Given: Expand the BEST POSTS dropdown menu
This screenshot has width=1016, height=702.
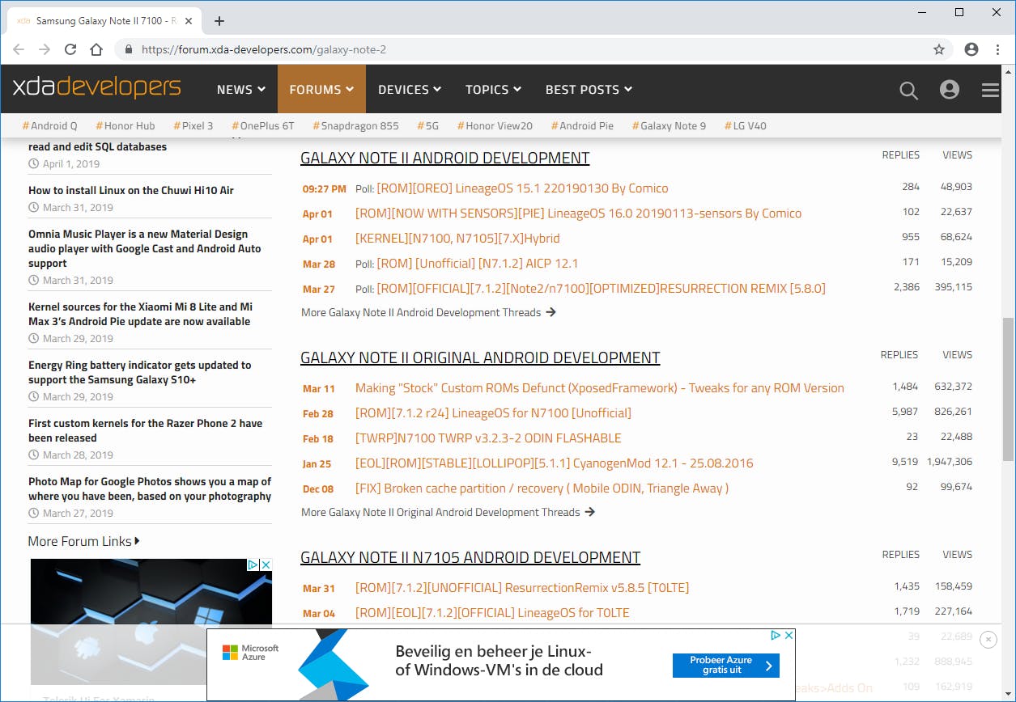Looking at the screenshot, I should (x=589, y=90).
